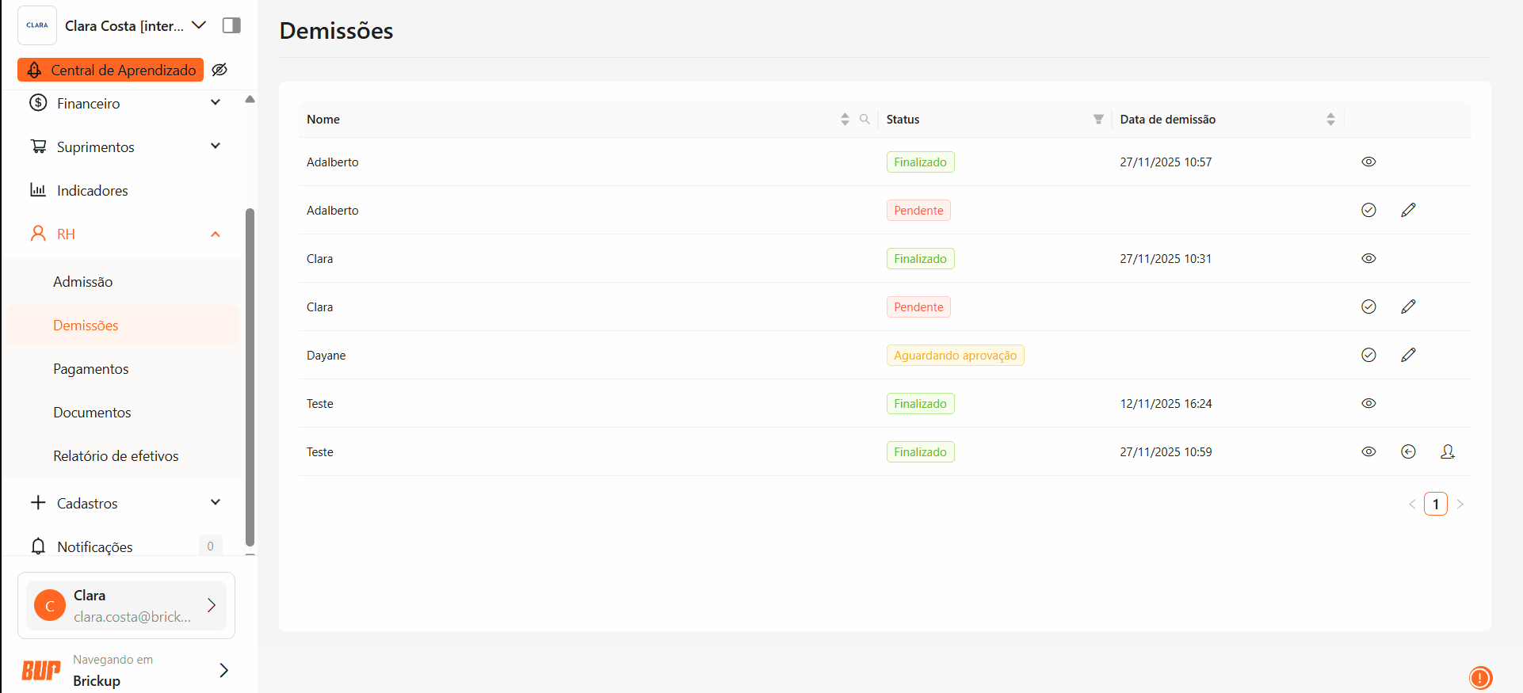Viewport: 1523px width, 693px height.
Task: Open Relatório de efetivos menu item
Action: point(116,456)
